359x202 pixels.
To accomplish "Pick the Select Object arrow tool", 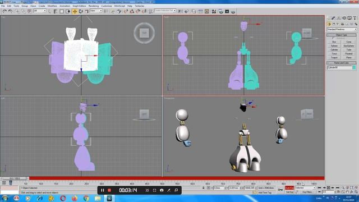I will [x=50, y=11].
